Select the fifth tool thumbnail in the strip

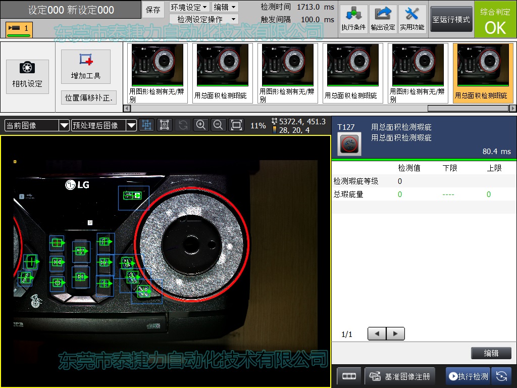418,73
